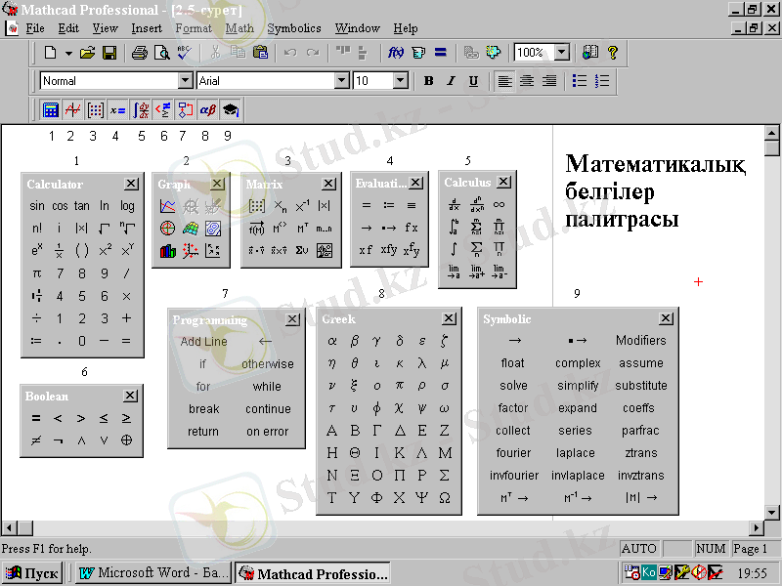The height and width of the screenshot is (586, 782).
Task: Expand the Normal style dropdown
Action: [x=185, y=81]
